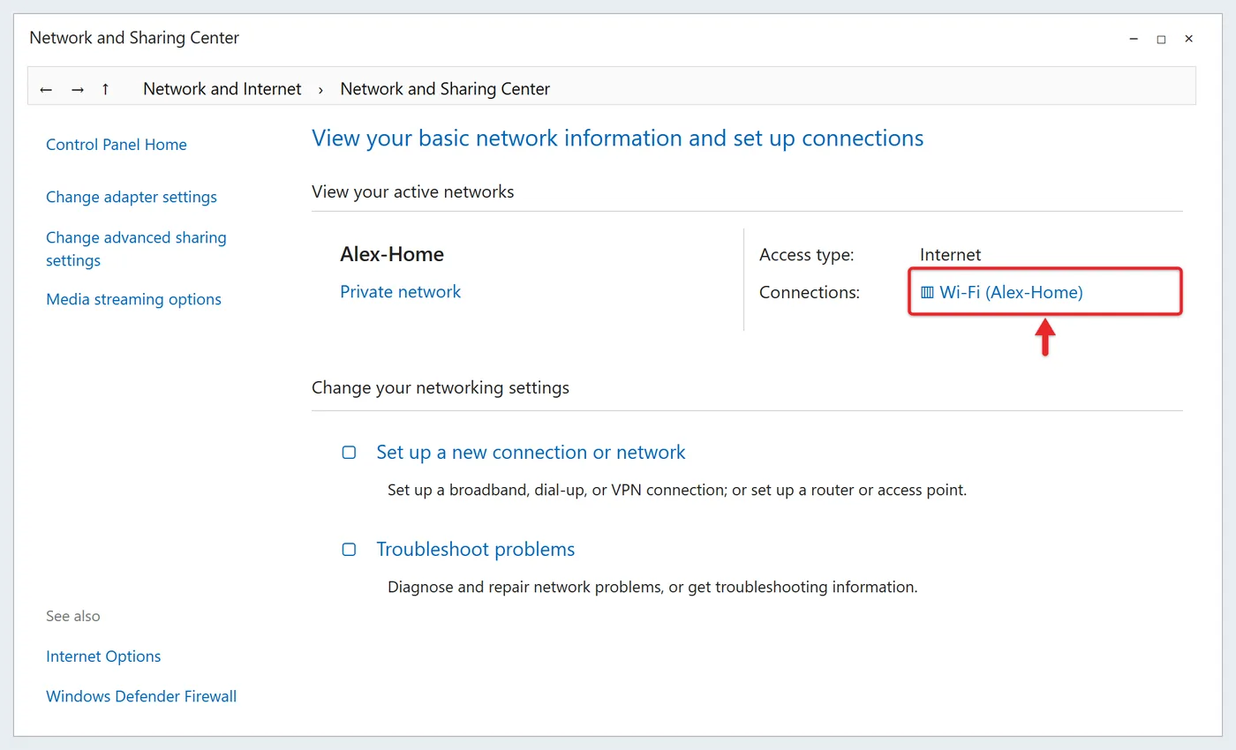
Task: Maximize the Network and Sharing Center window
Action: [x=1161, y=39]
